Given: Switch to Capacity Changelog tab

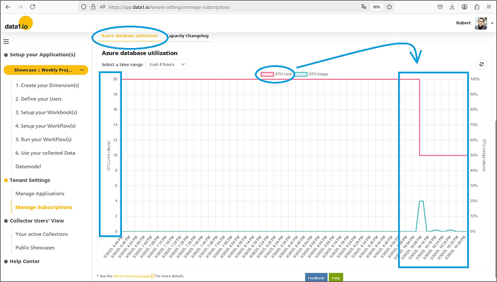Looking at the screenshot, I should click(188, 36).
